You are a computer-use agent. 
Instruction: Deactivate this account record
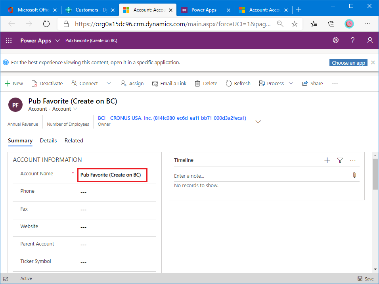click(x=47, y=83)
